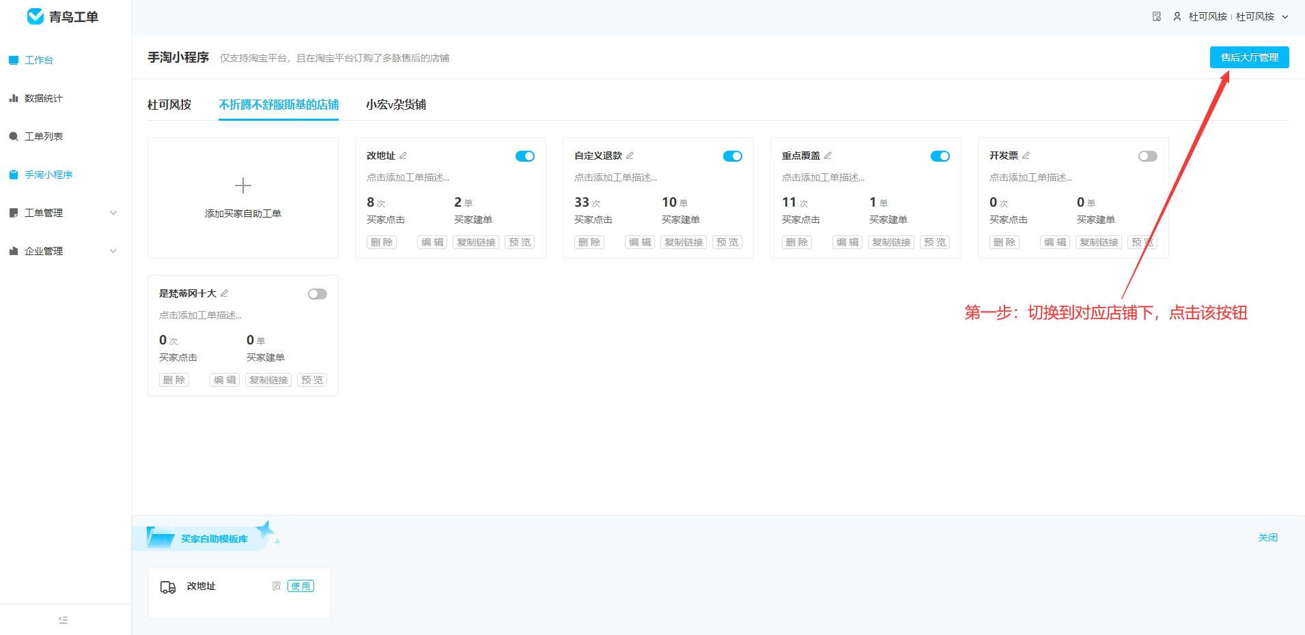
Task: Edit the 开发票 name with the pencil icon
Action: coord(1026,156)
